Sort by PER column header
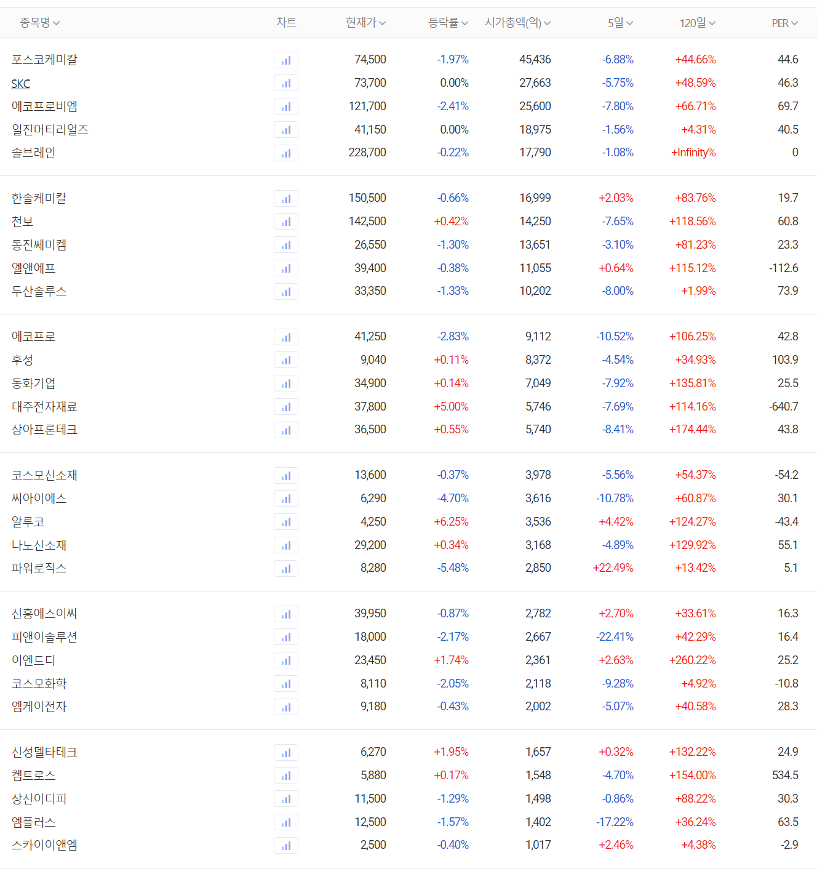 pos(785,23)
